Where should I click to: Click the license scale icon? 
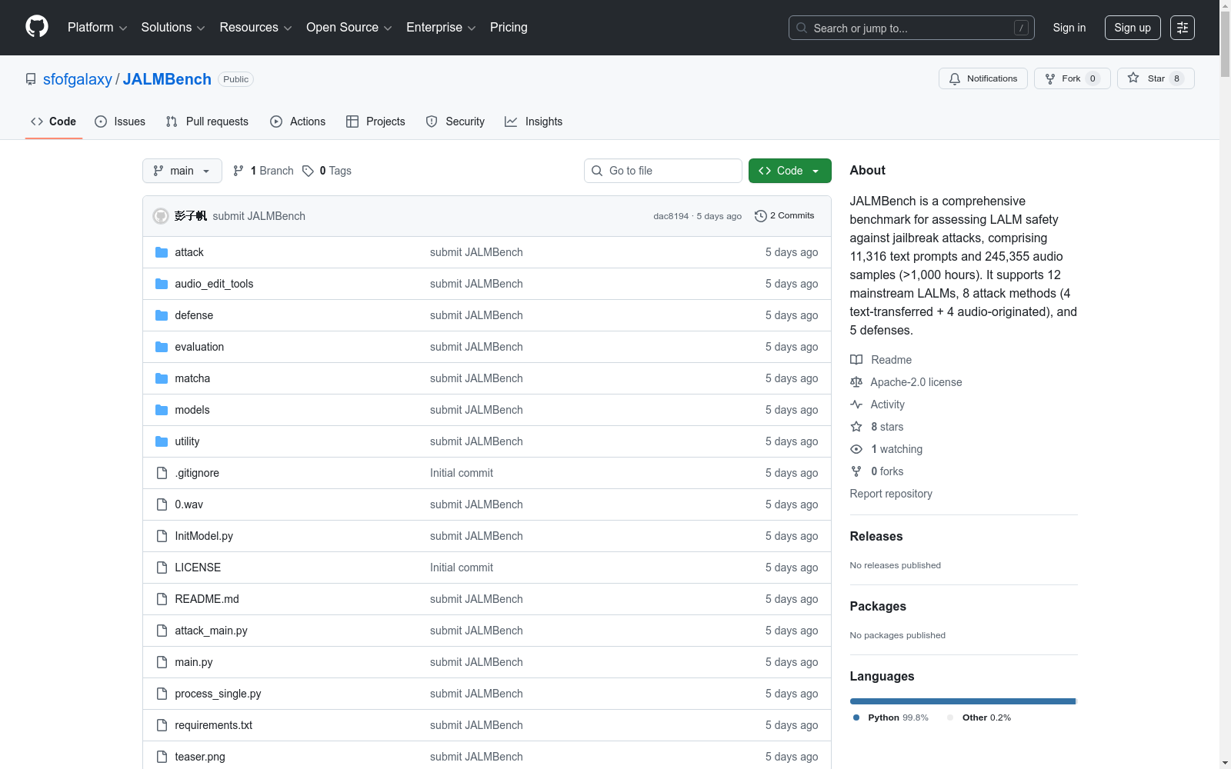856,382
